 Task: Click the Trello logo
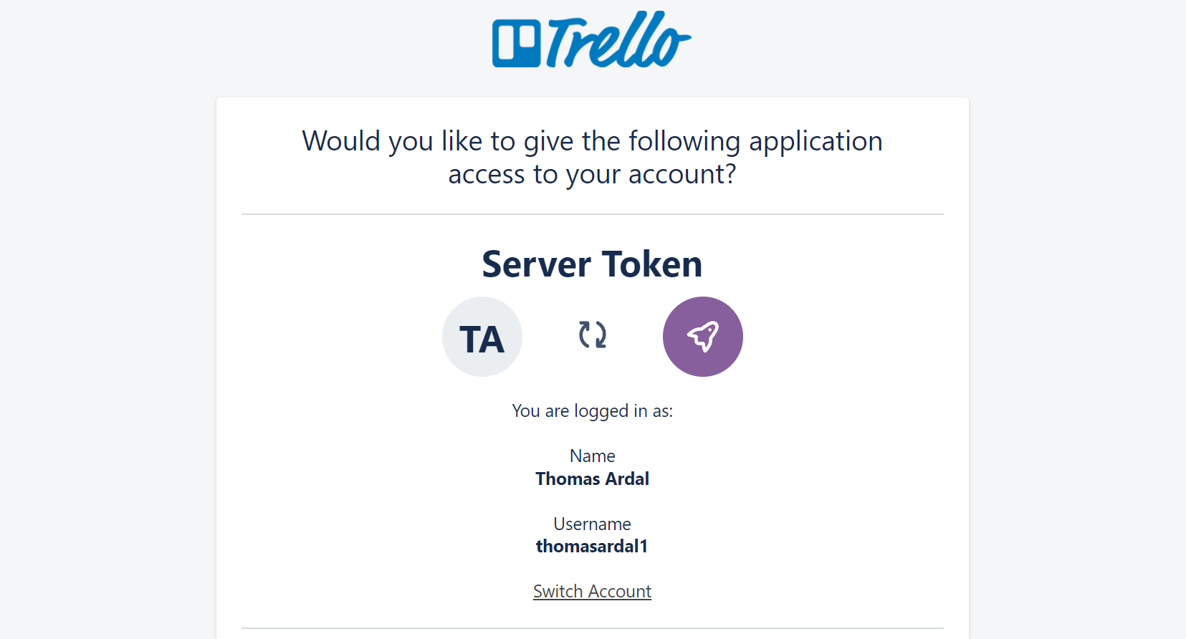[x=592, y=39]
